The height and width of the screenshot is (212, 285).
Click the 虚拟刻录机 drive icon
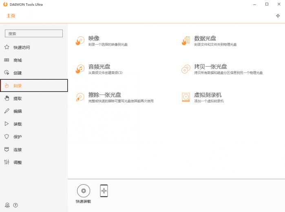[x=186, y=97]
